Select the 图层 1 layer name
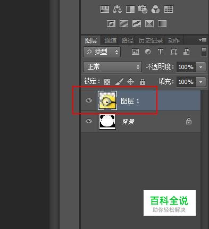Image resolution: width=209 pixels, height=229 pixels. click(130, 101)
